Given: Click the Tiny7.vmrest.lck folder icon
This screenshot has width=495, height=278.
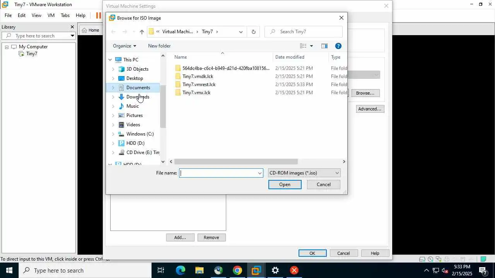Looking at the screenshot, I should pyautogui.click(x=178, y=85).
